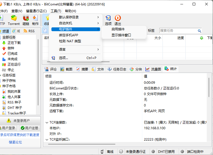This screenshot has width=213, height=155.
Task: Click the 大小 column header
Action: (x=158, y=38)
